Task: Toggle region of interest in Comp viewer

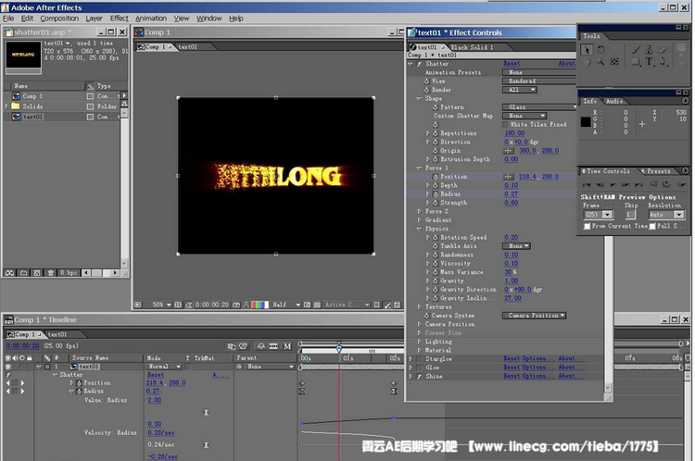Action: [307, 305]
